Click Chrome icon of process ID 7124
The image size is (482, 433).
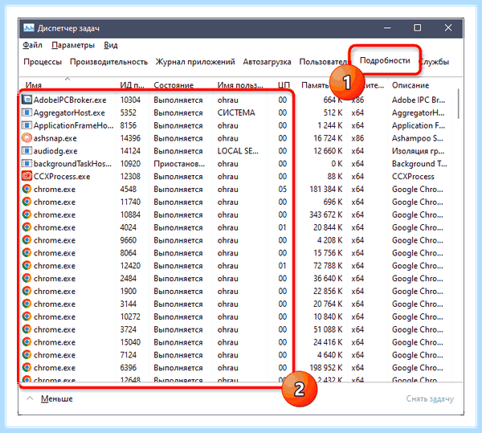pos(27,354)
